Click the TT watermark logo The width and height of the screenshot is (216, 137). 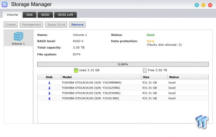click(201, 122)
